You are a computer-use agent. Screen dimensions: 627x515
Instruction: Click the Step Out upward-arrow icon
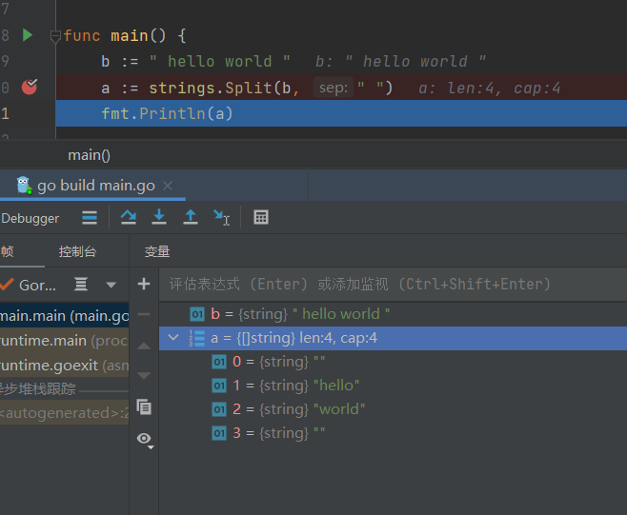[x=191, y=217]
